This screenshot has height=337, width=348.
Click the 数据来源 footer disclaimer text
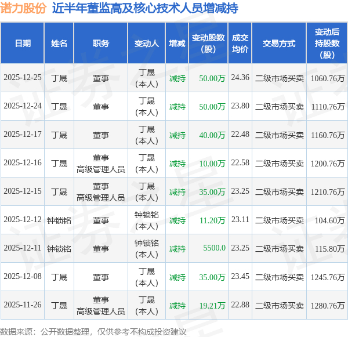click(x=93, y=332)
